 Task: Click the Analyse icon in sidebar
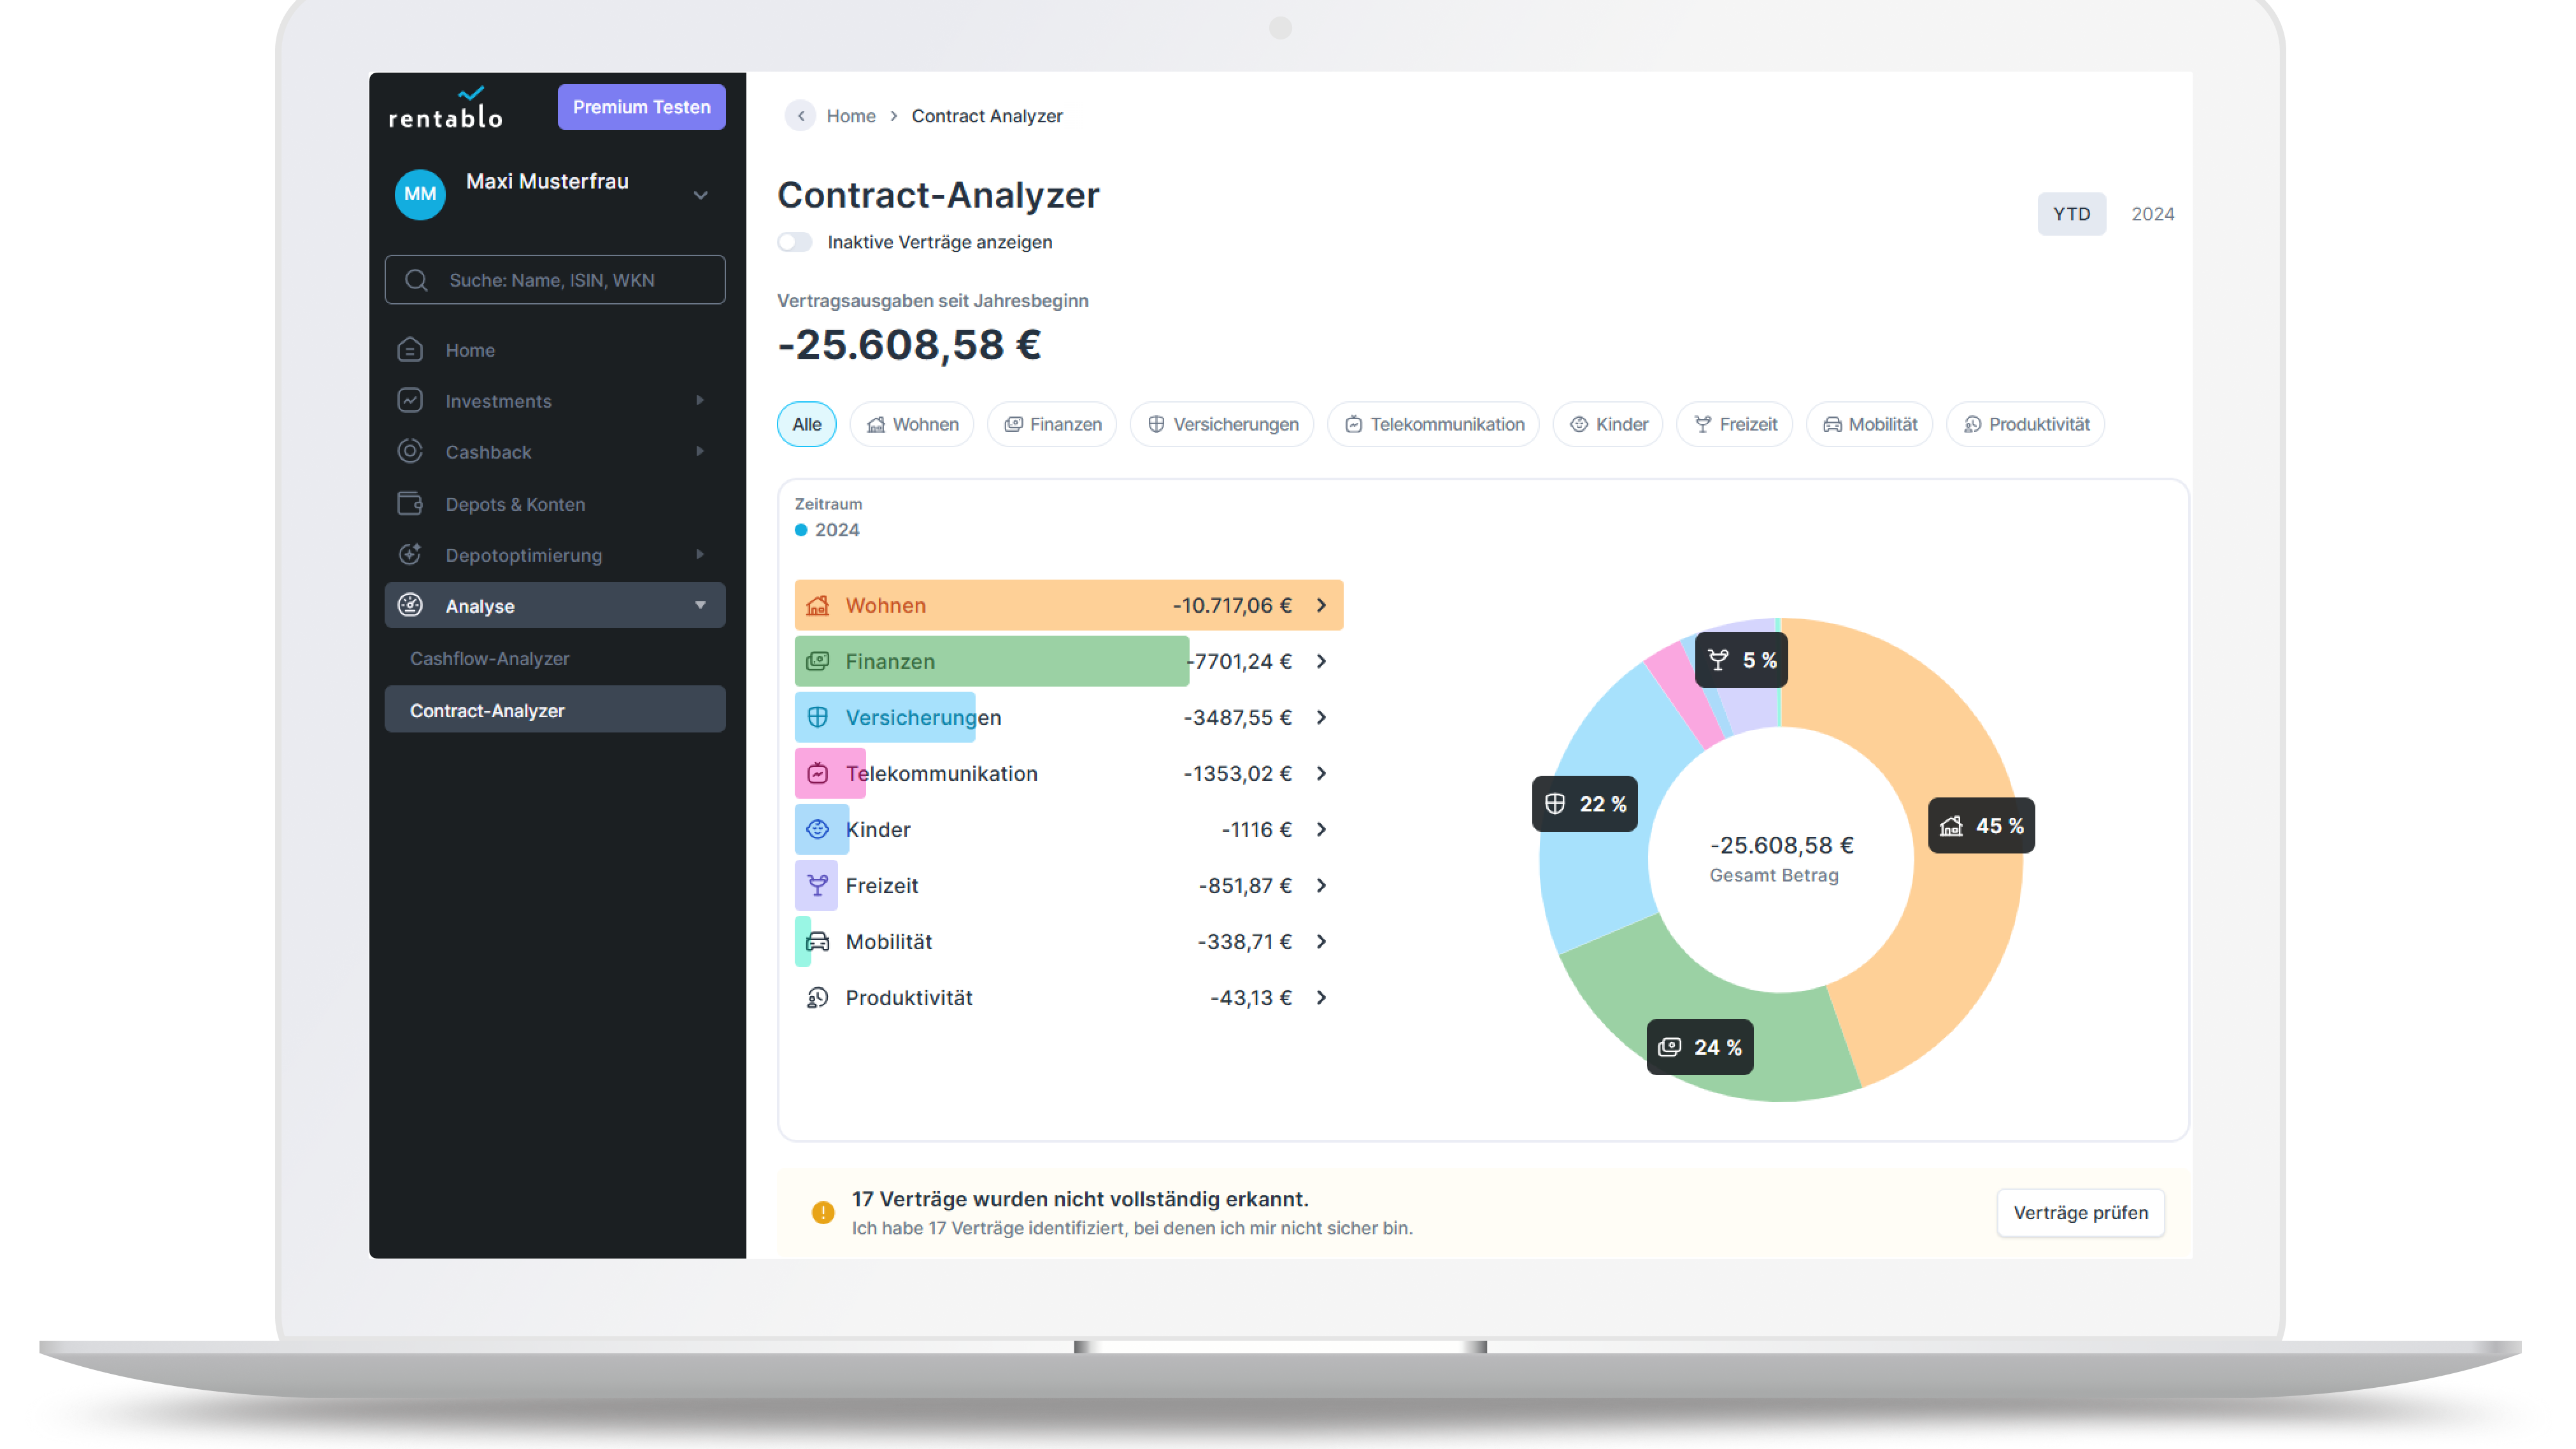point(410,606)
